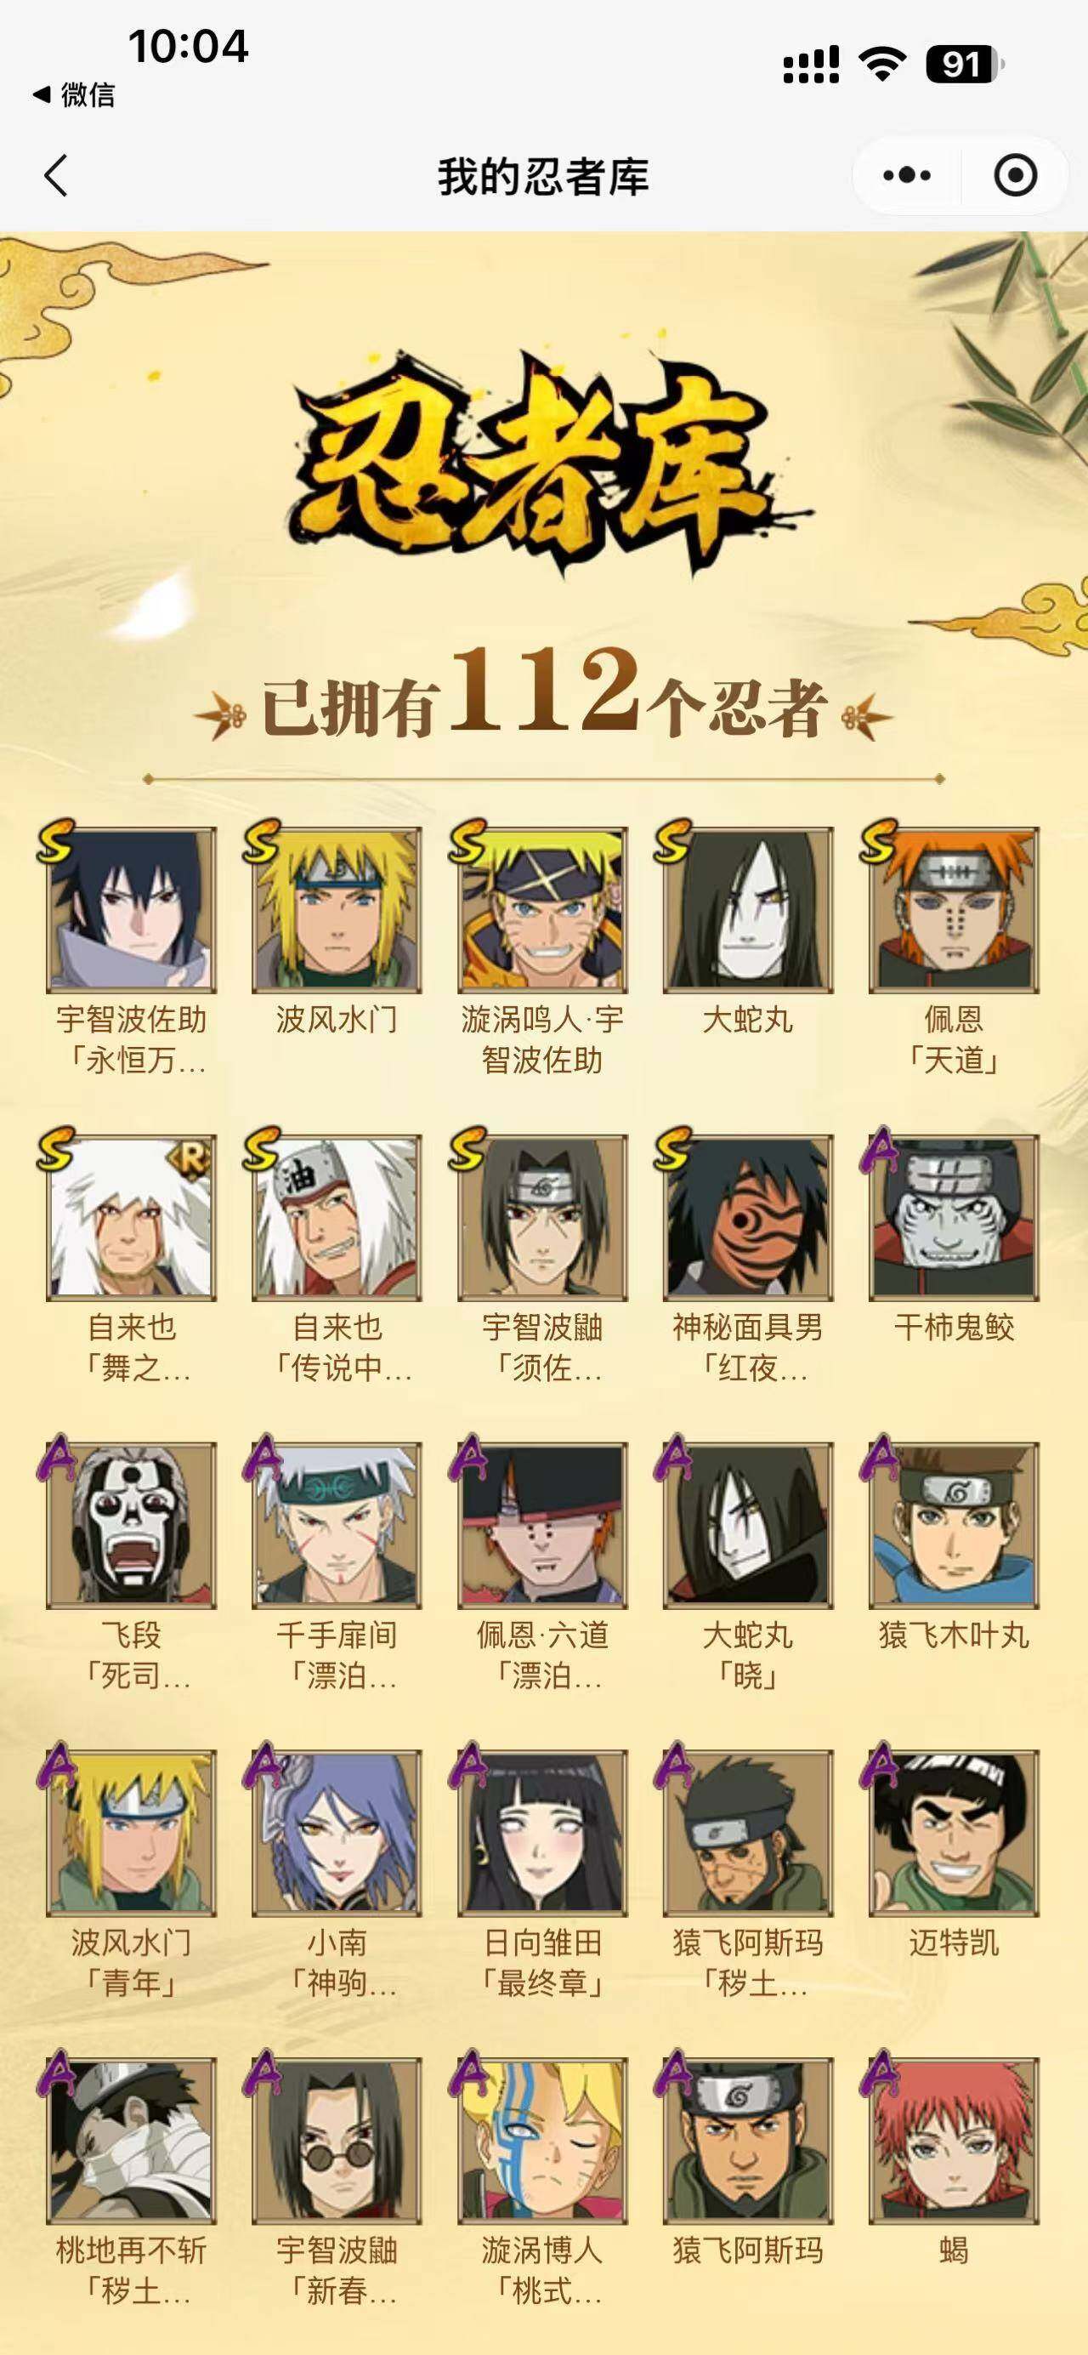Screen dimensions: 1088x2355
Task: Tap the 宇智波鼬 sunglasses 新春 avatar
Action: (337, 2139)
